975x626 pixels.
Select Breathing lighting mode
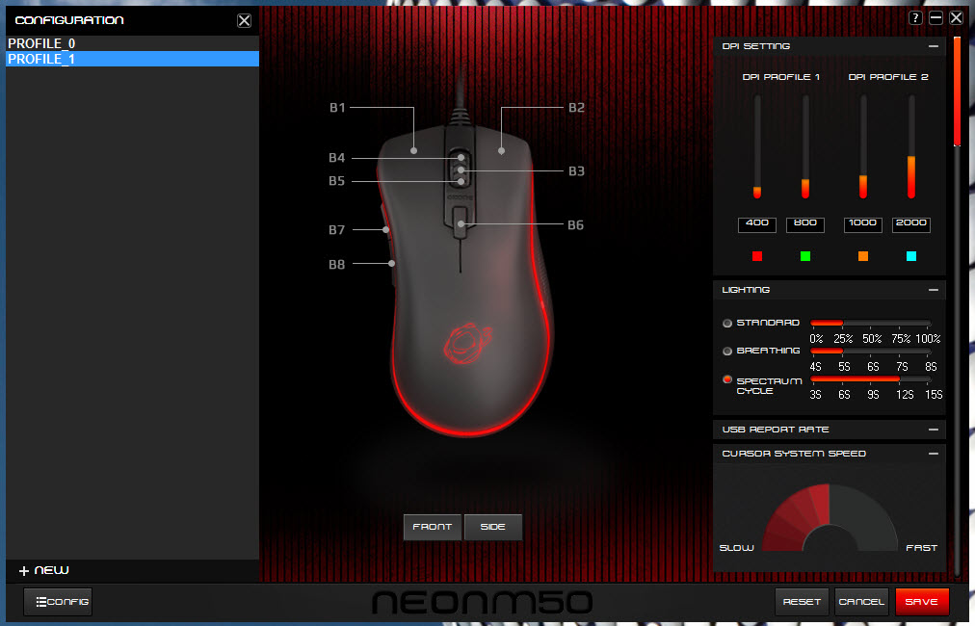[x=726, y=352]
